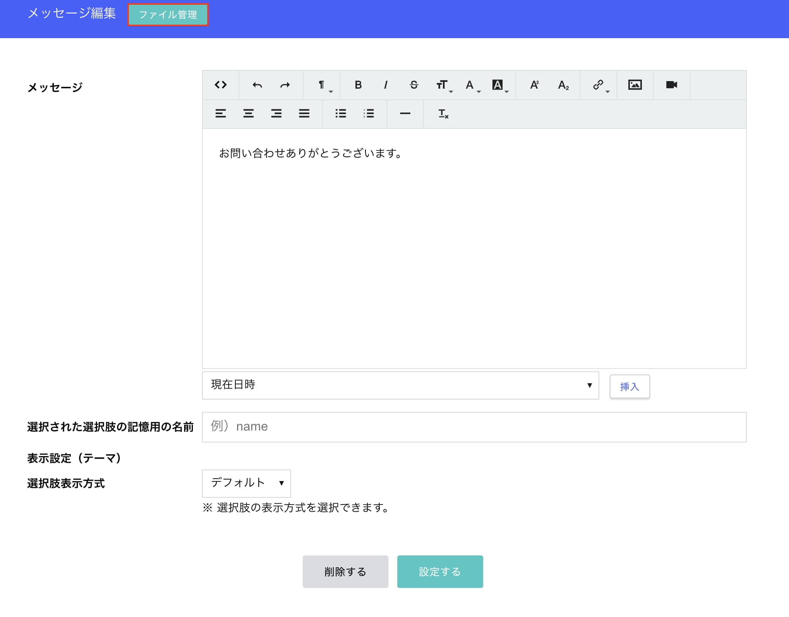This screenshot has height=617, width=789.
Task: Toggle bold formatting
Action: (358, 85)
